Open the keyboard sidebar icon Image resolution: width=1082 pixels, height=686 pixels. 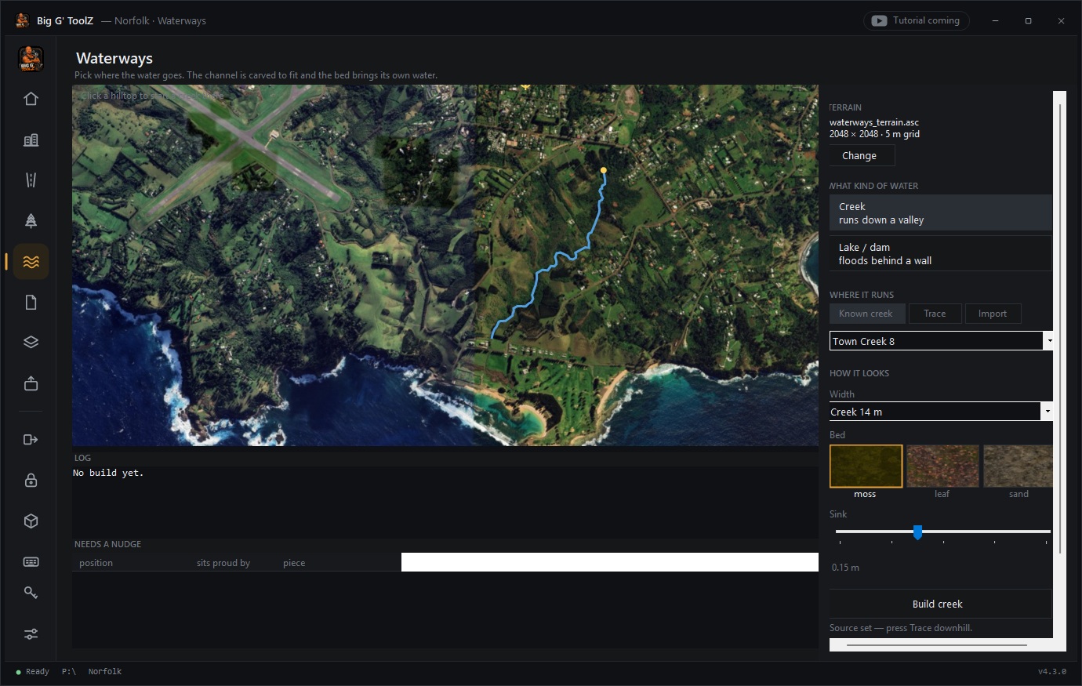click(x=31, y=561)
